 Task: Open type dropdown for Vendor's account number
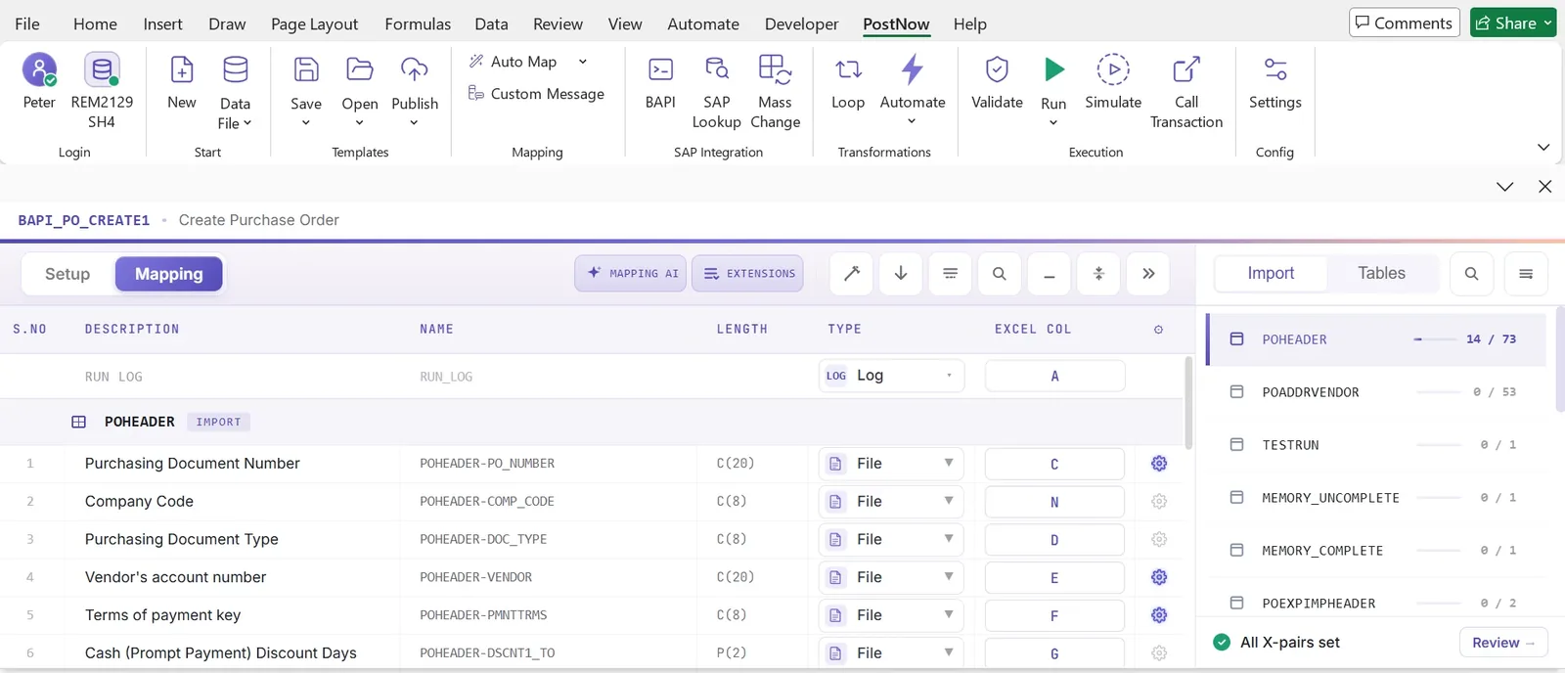click(891, 577)
